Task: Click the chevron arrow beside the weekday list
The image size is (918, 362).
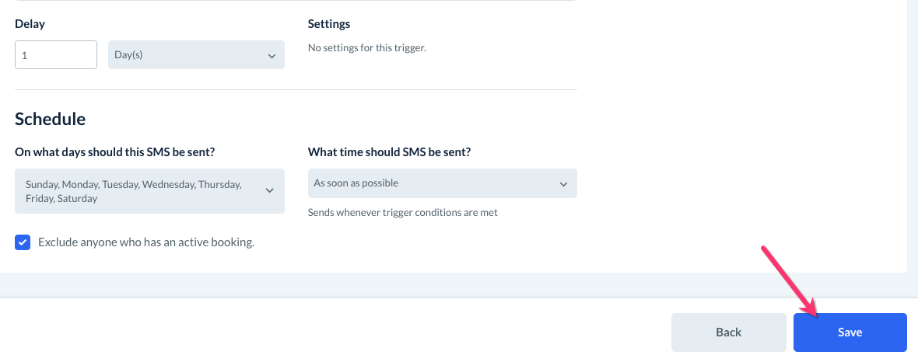Action: tap(270, 190)
